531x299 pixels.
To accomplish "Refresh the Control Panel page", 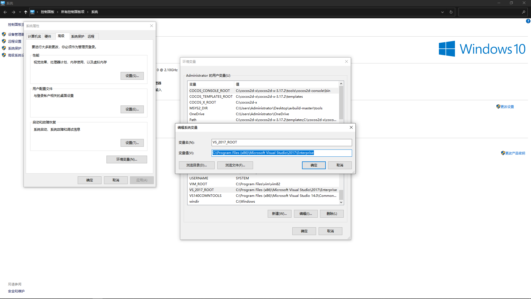I will pyautogui.click(x=451, y=12).
